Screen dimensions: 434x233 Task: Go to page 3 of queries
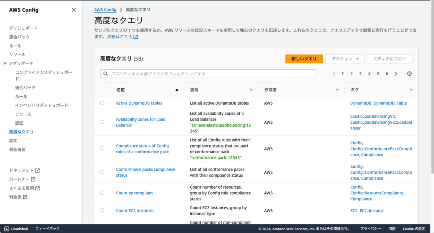[x=360, y=74]
